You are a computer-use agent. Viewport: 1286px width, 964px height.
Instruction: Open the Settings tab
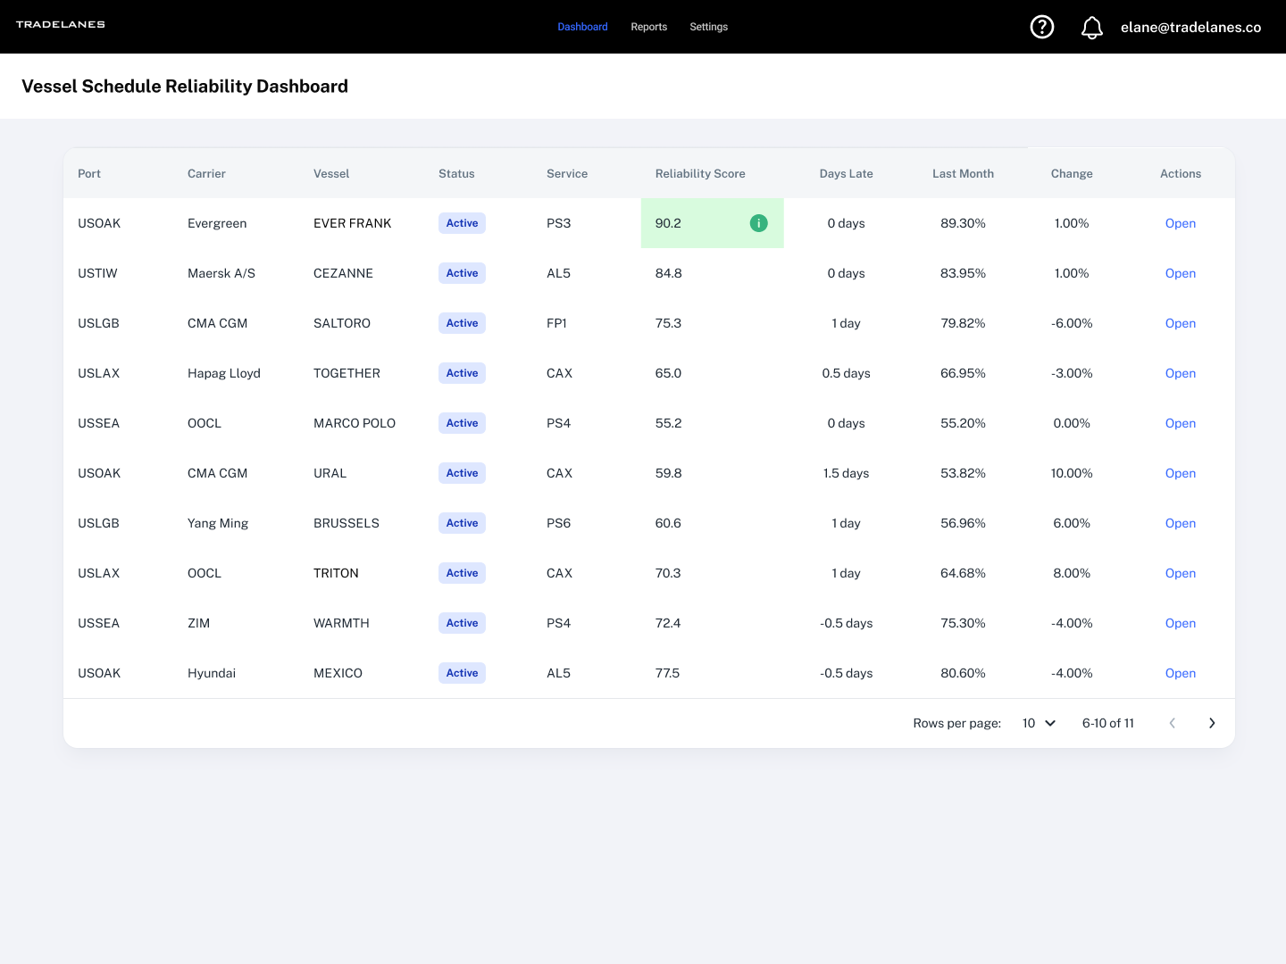tap(708, 27)
